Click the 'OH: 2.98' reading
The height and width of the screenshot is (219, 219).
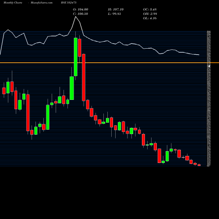[150, 14]
